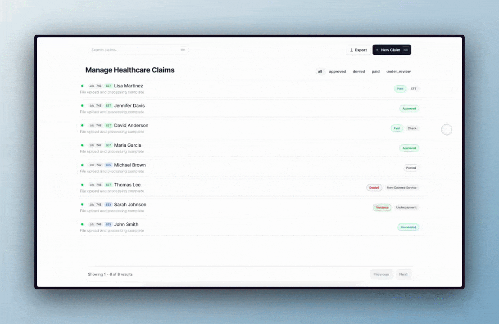The image size is (499, 324).
Task: Click the Underpayment tag on Sarah Johnson's row
Action: pos(406,207)
